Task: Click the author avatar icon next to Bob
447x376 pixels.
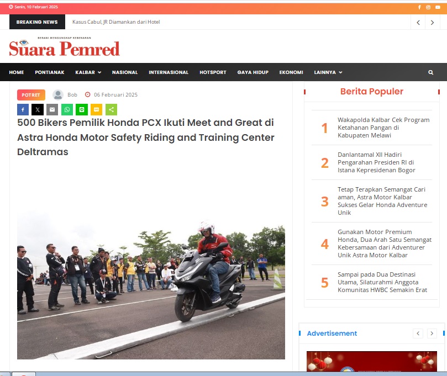Action: [x=58, y=95]
